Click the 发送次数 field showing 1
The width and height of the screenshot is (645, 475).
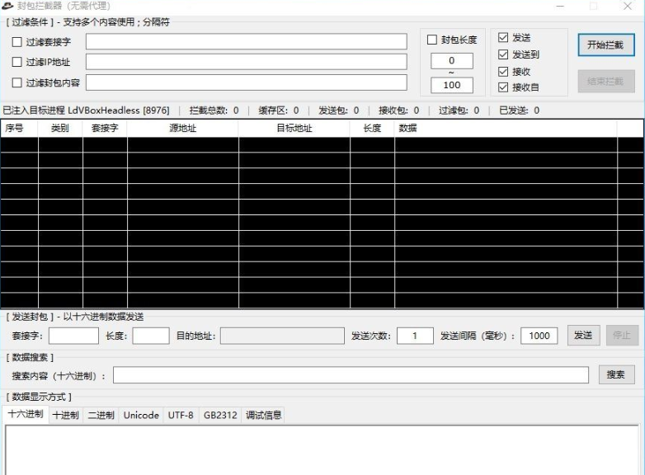pos(415,336)
